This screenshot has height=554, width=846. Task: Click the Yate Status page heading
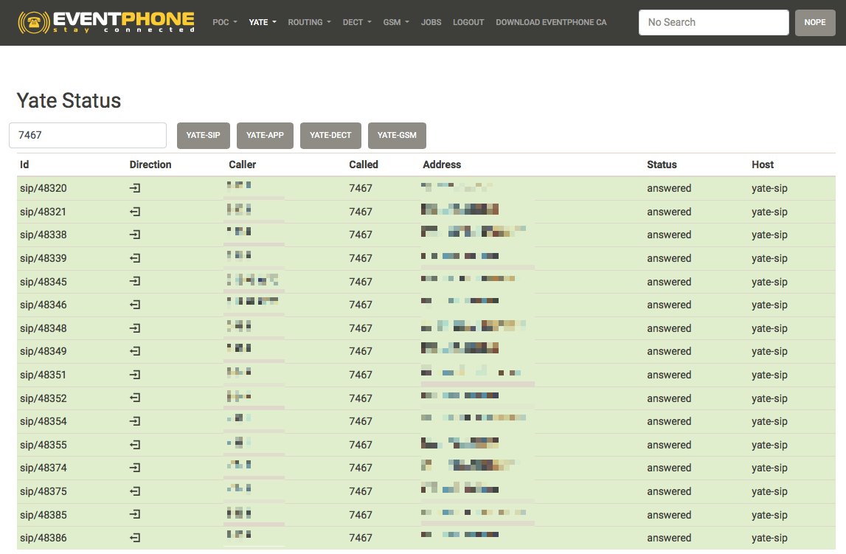[x=69, y=100]
